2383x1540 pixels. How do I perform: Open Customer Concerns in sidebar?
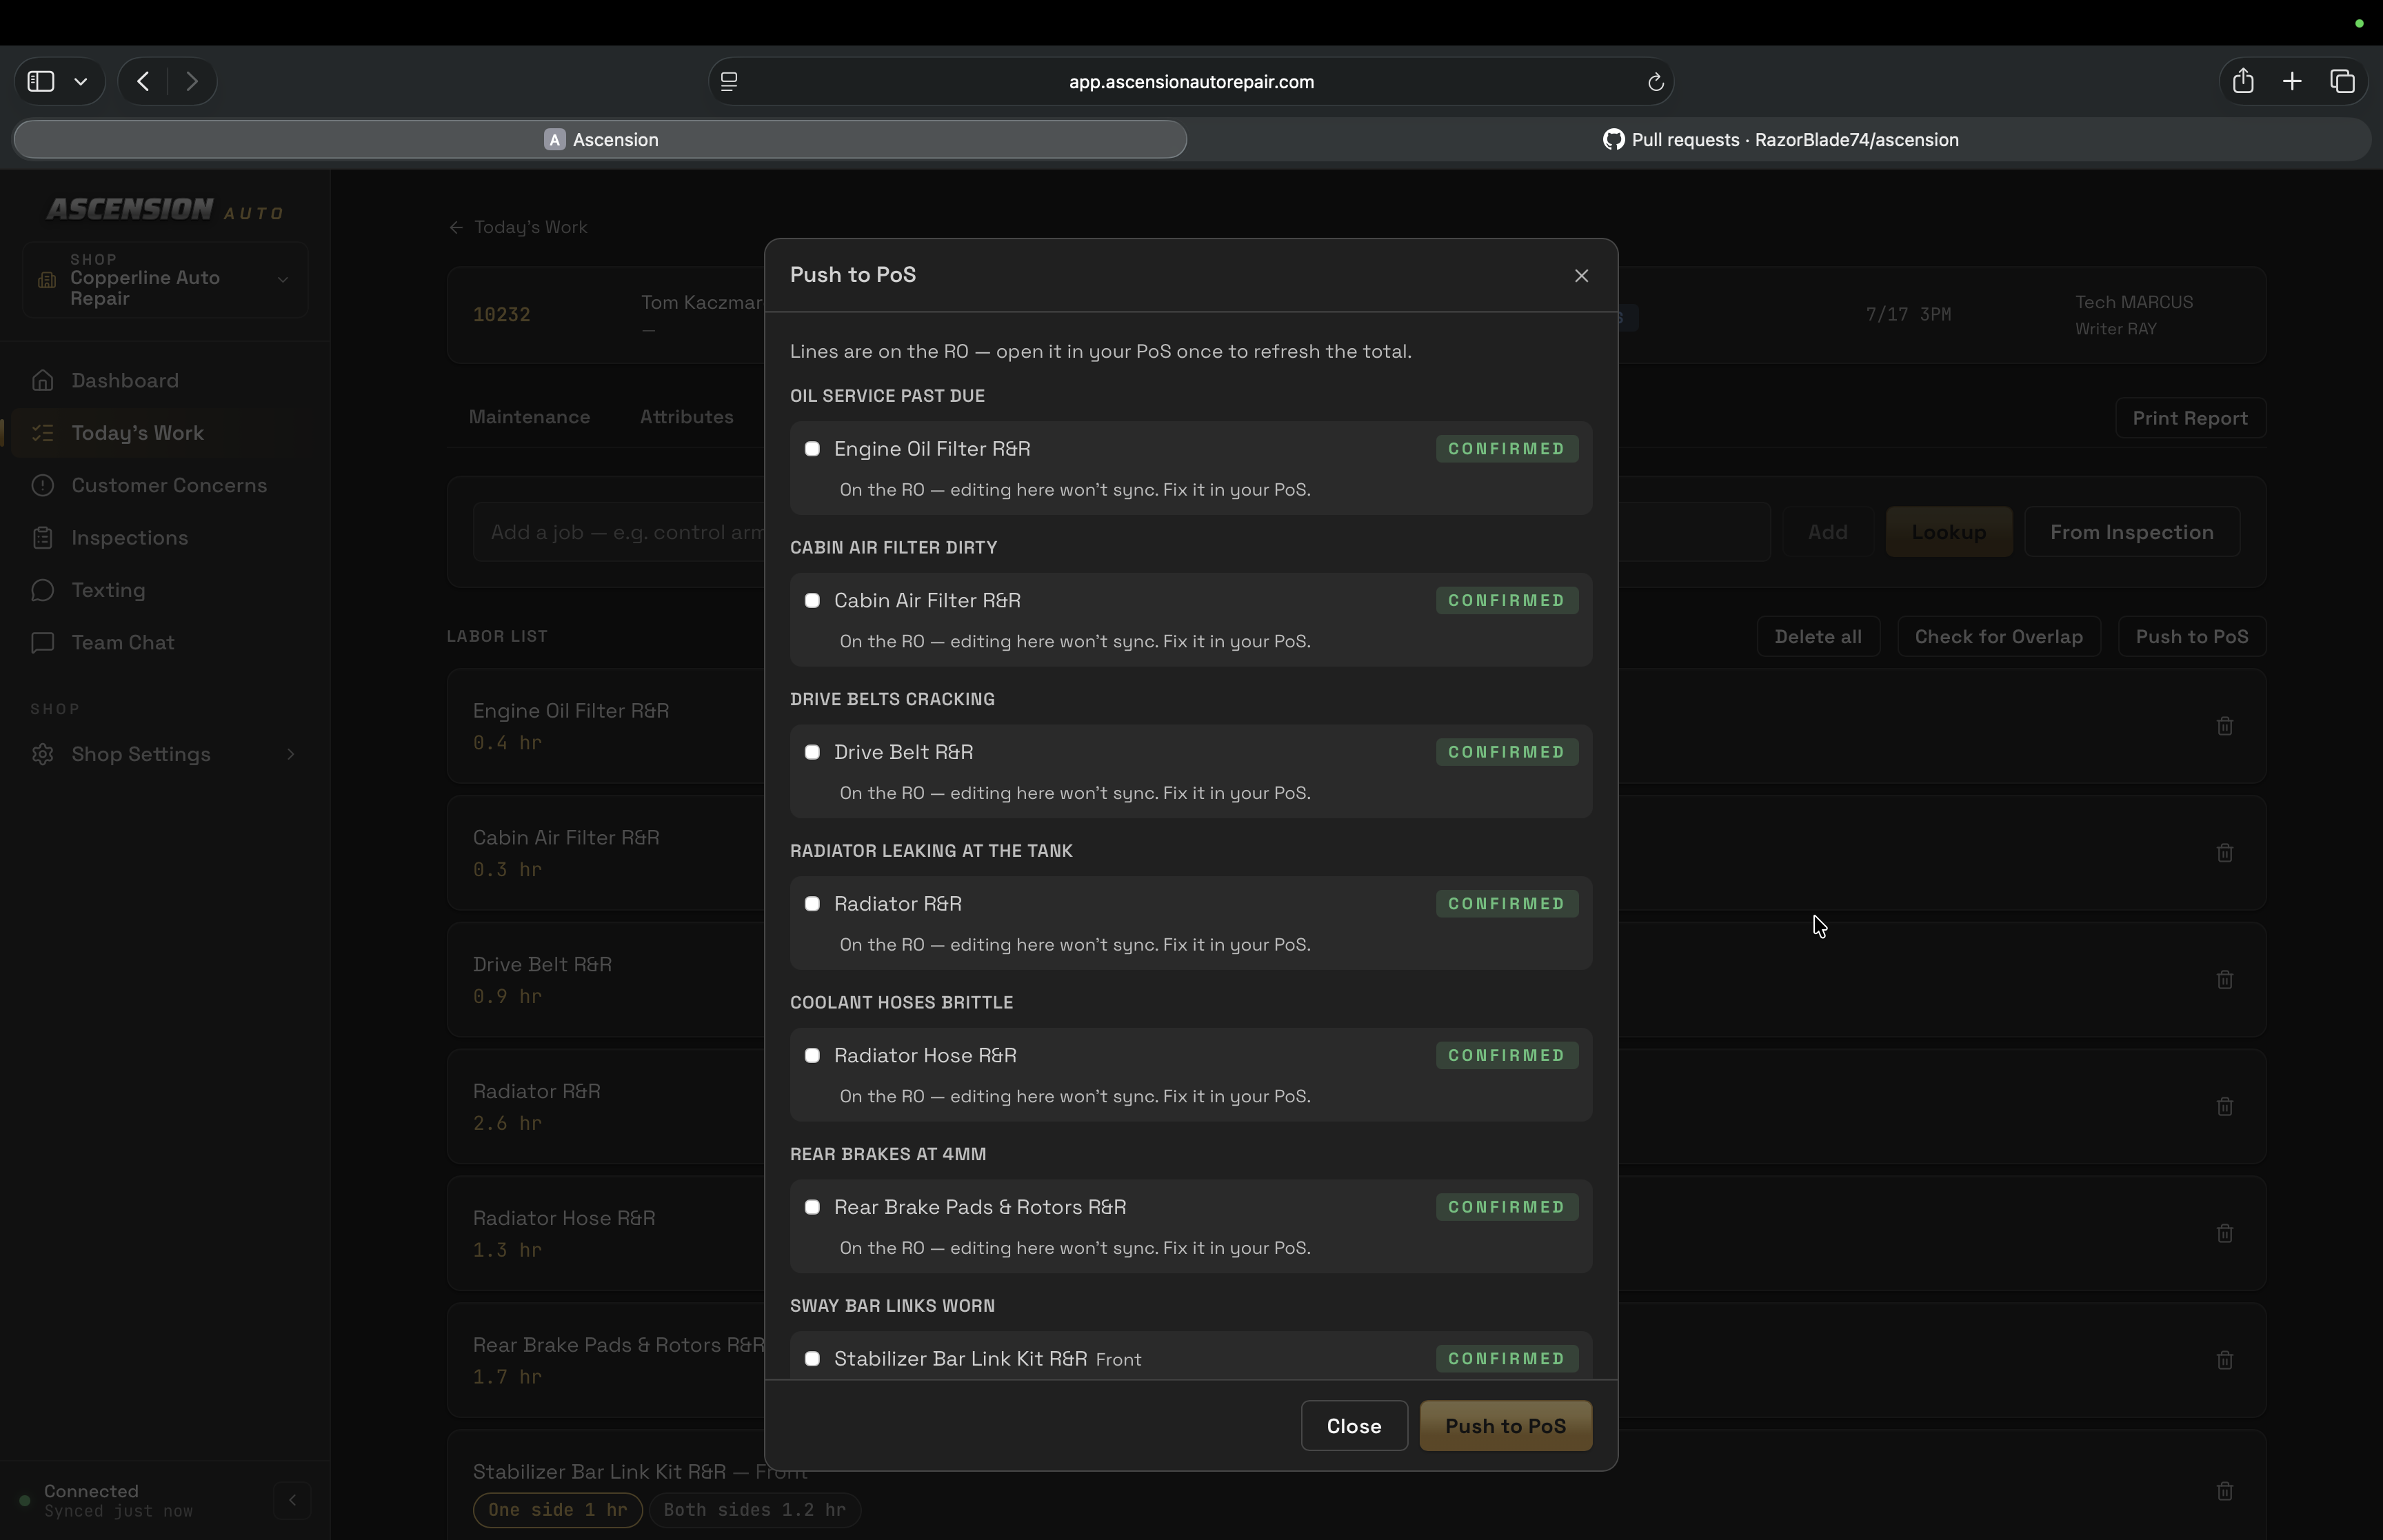(x=165, y=486)
